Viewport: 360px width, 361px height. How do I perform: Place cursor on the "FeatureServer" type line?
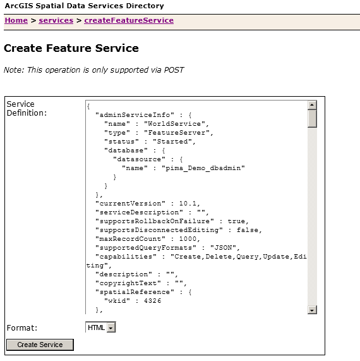[x=159, y=133]
